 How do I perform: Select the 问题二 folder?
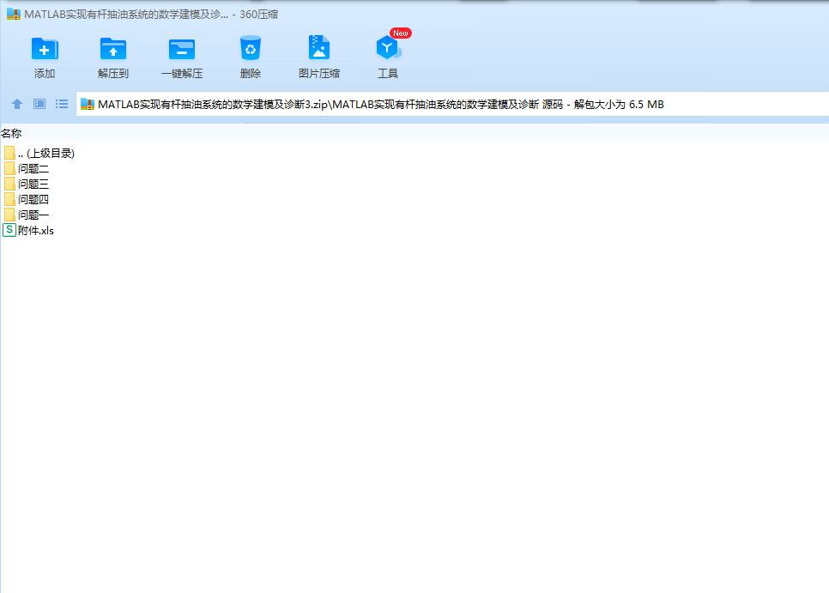tap(27, 168)
